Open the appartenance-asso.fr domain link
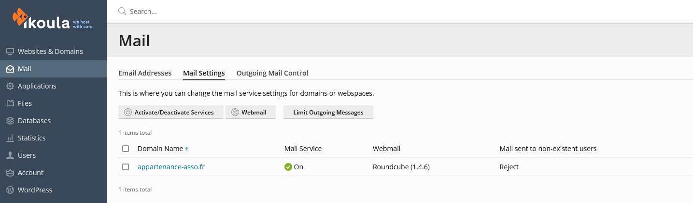Screen dimensions: 693x203 pos(171,167)
